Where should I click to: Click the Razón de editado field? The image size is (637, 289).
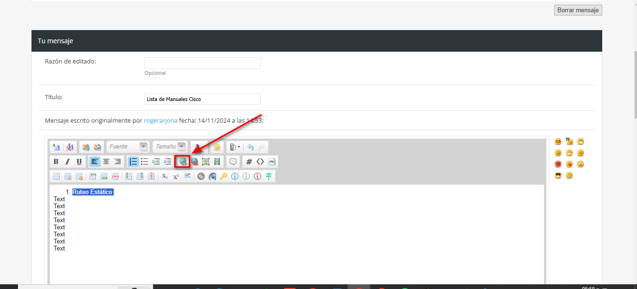pyautogui.click(x=202, y=63)
